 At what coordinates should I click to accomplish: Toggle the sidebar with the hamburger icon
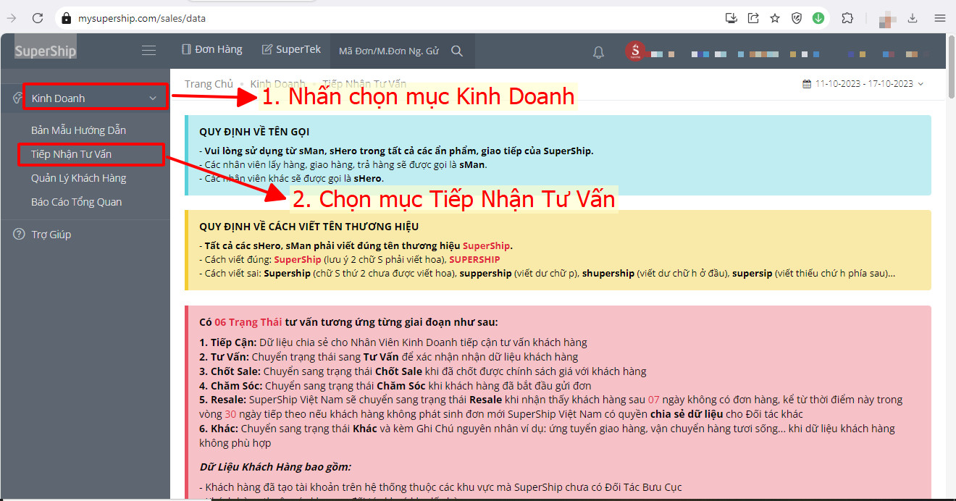point(148,50)
